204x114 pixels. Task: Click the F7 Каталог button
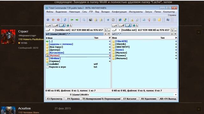pyautogui.click(x=130, y=99)
